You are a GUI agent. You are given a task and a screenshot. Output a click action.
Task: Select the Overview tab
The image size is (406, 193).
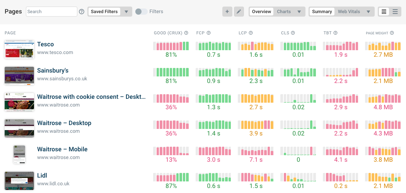click(261, 12)
